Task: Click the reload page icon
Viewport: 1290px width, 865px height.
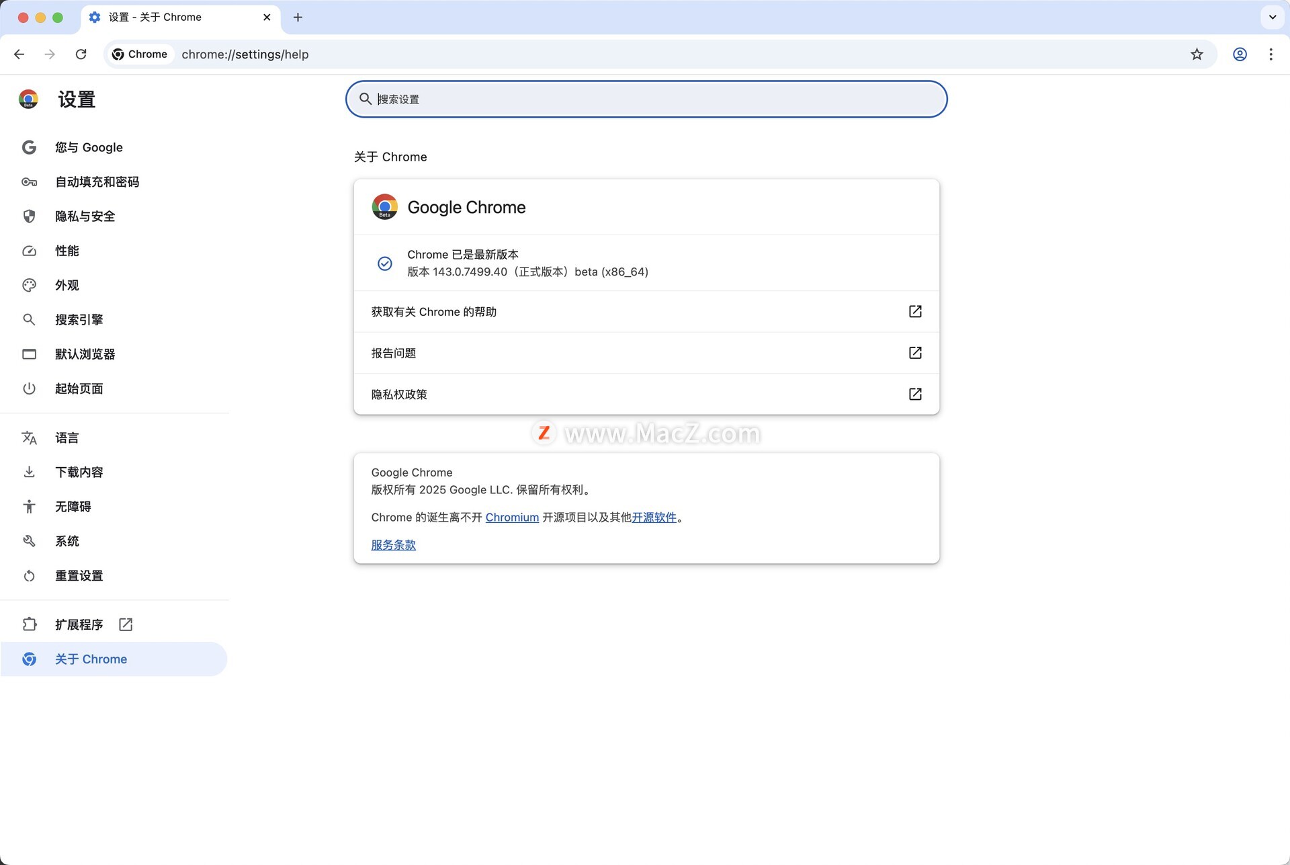Action: 81,54
